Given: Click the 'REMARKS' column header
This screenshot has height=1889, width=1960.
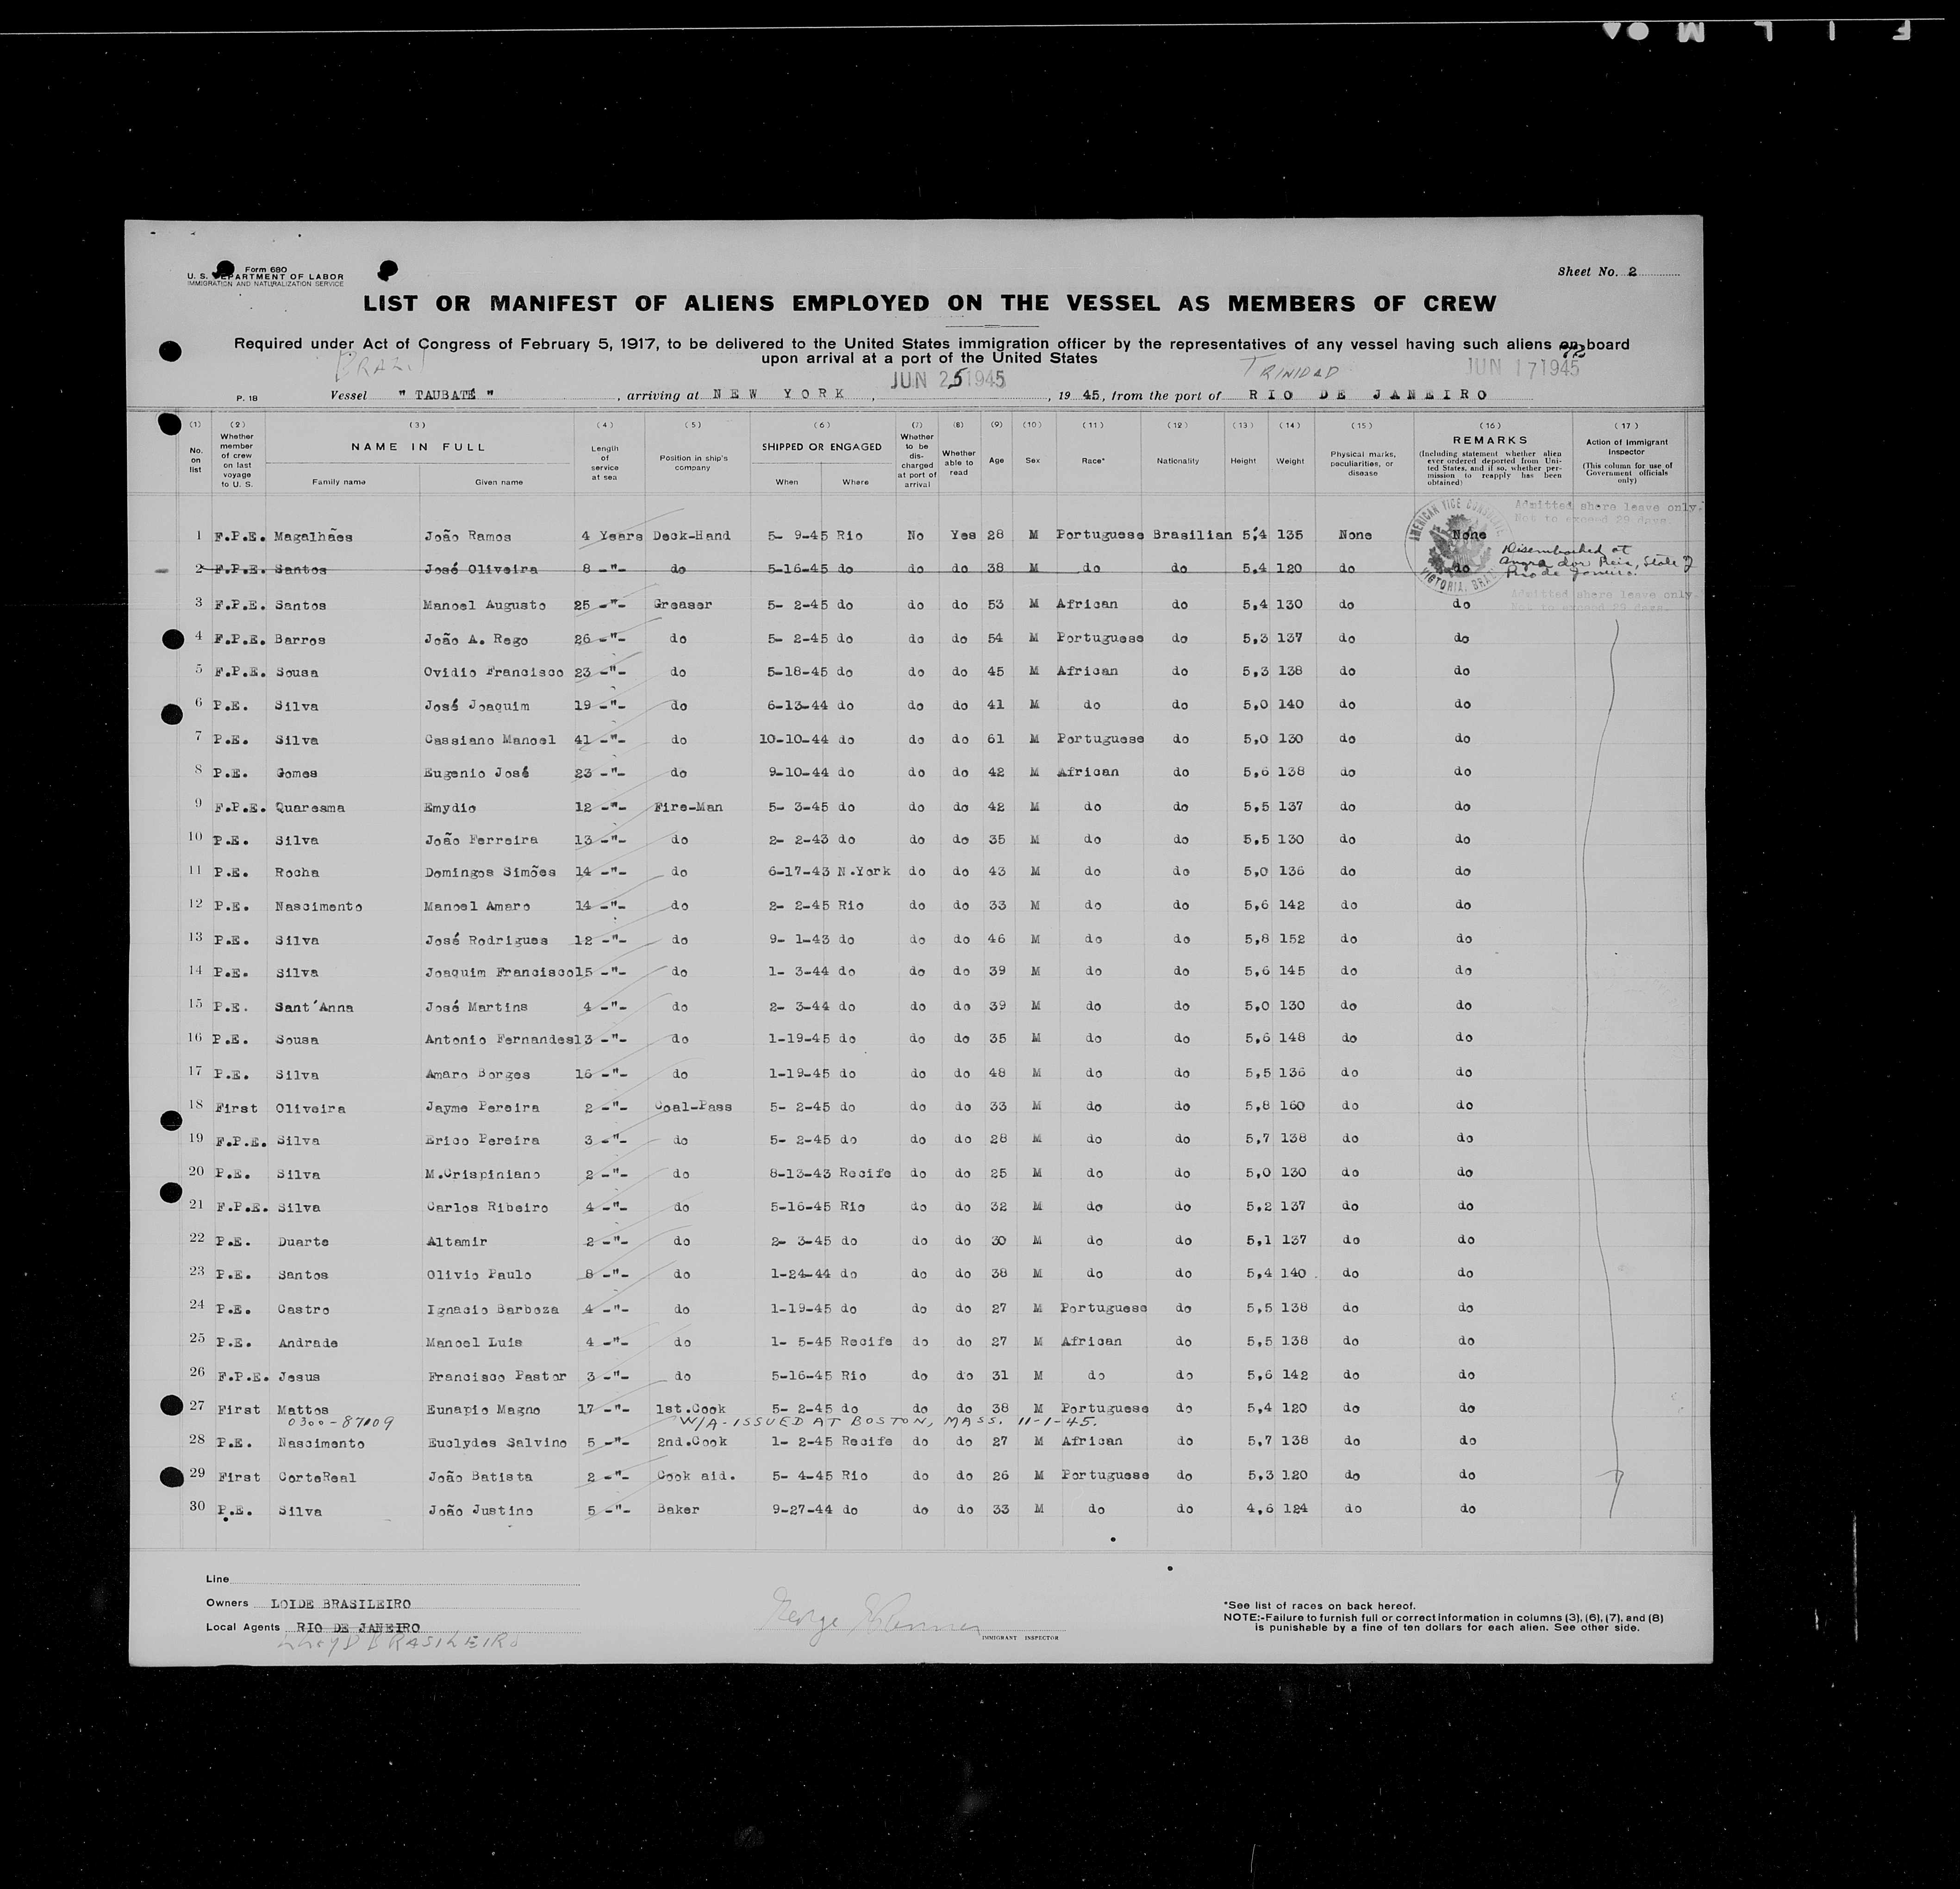Looking at the screenshot, I should point(1490,440).
